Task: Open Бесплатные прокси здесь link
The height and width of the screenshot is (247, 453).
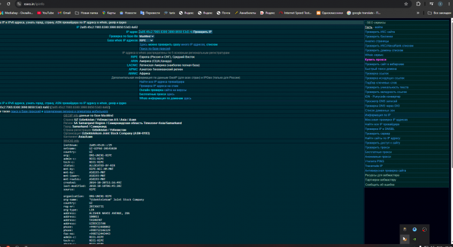Action: pyautogui.click(x=156, y=94)
